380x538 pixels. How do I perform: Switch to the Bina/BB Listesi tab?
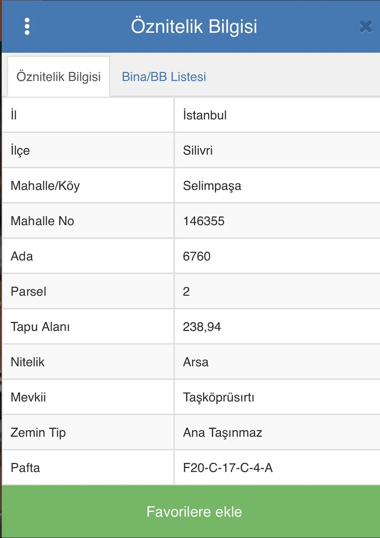(x=164, y=77)
